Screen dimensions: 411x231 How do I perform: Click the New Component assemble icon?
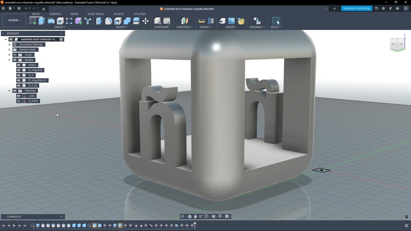(257, 21)
